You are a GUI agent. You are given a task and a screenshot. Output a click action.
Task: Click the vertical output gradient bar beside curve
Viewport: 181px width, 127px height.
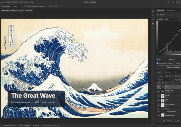click(157, 37)
